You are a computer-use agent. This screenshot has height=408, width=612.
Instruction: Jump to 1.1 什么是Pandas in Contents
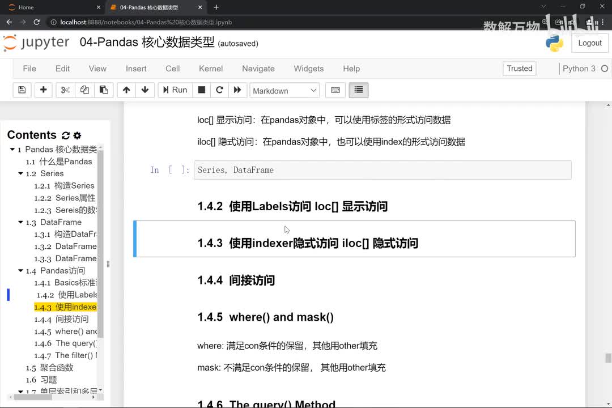[59, 161]
